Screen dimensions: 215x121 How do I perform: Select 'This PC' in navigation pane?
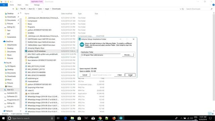[x=9, y=63]
